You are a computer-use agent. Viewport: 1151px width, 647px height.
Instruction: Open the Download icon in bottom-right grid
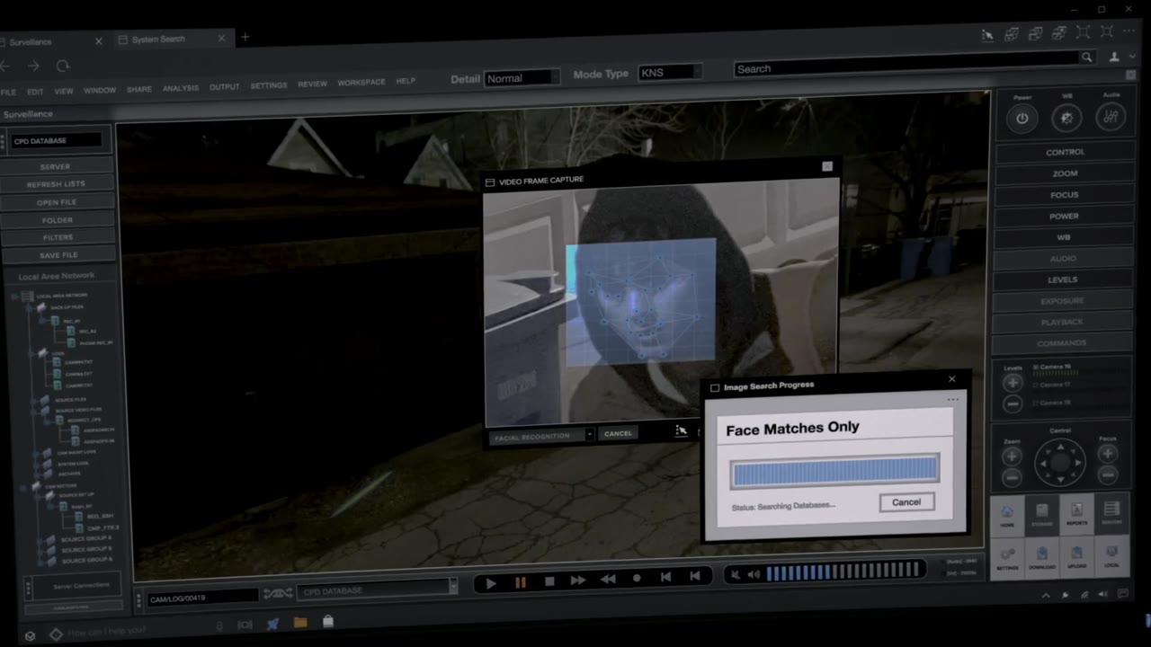pos(1042,557)
